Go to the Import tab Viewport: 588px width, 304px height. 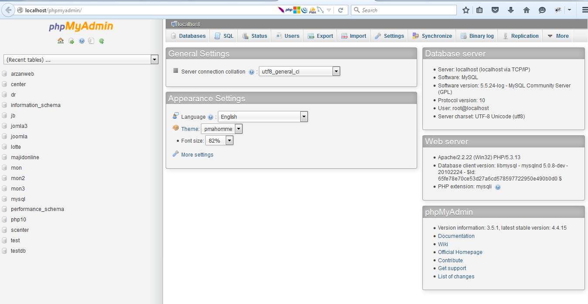(353, 36)
